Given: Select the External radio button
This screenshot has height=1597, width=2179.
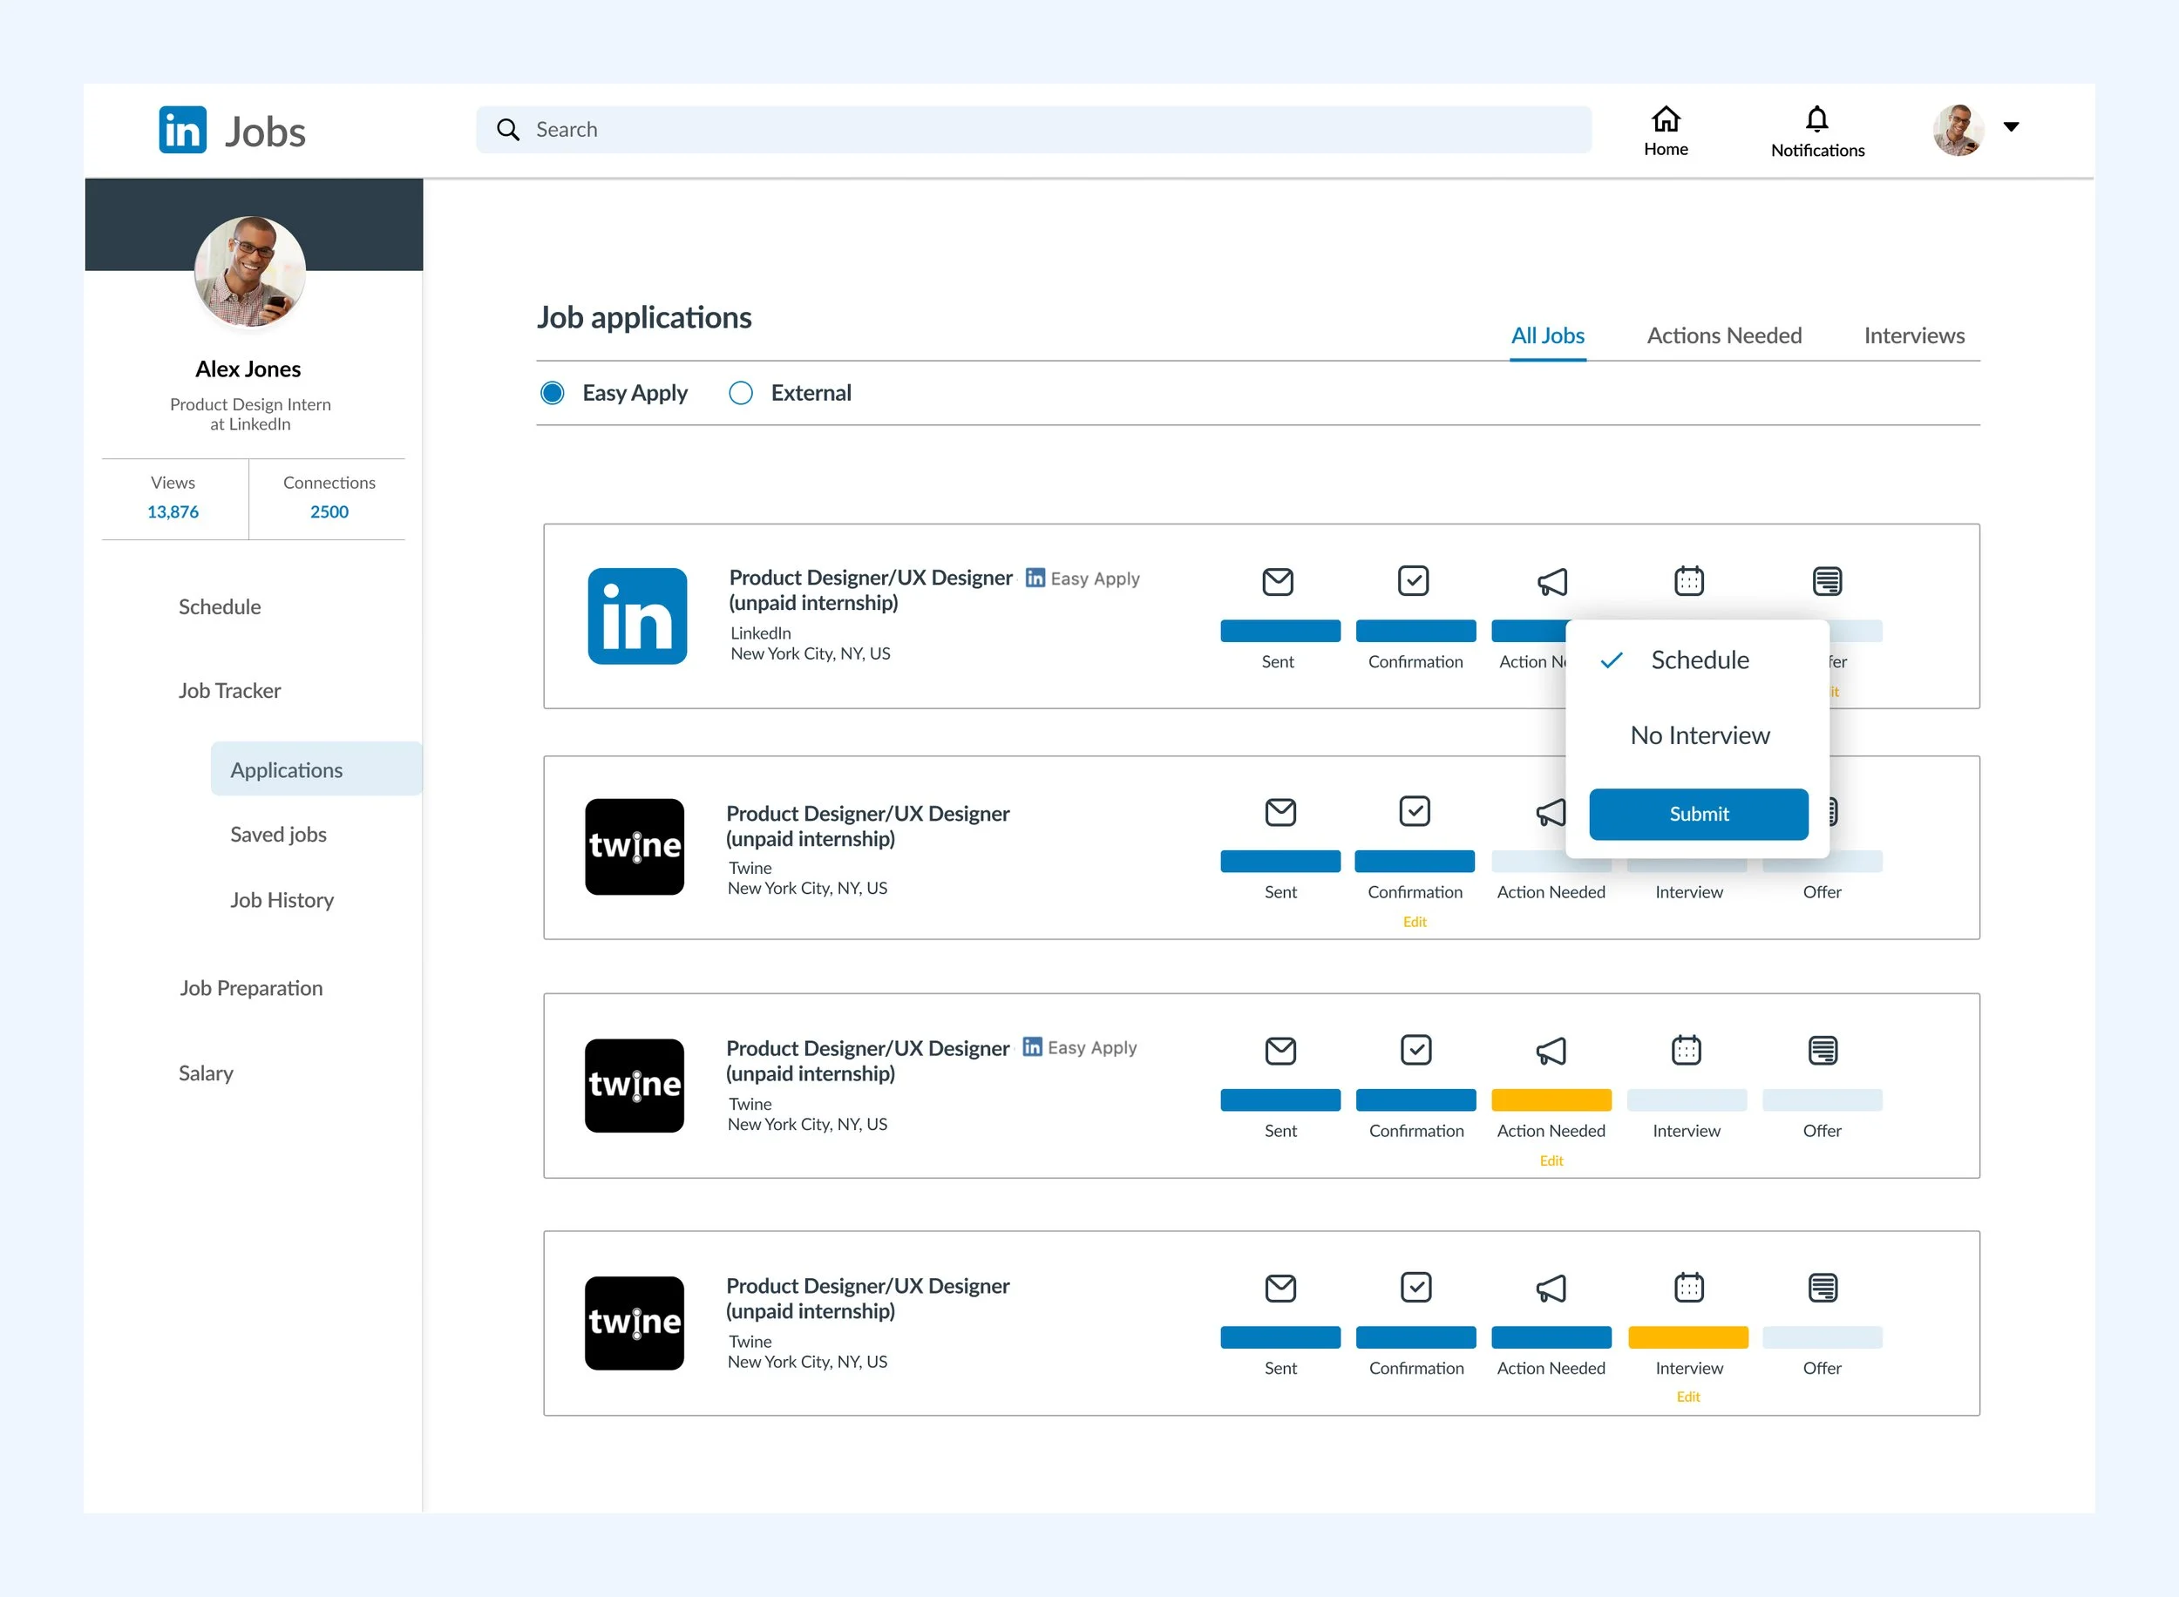Looking at the screenshot, I should pos(741,394).
